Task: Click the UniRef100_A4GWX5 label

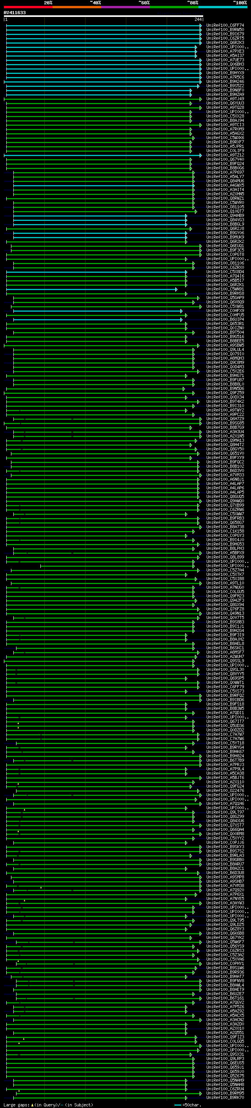Action: tap(225, 186)
